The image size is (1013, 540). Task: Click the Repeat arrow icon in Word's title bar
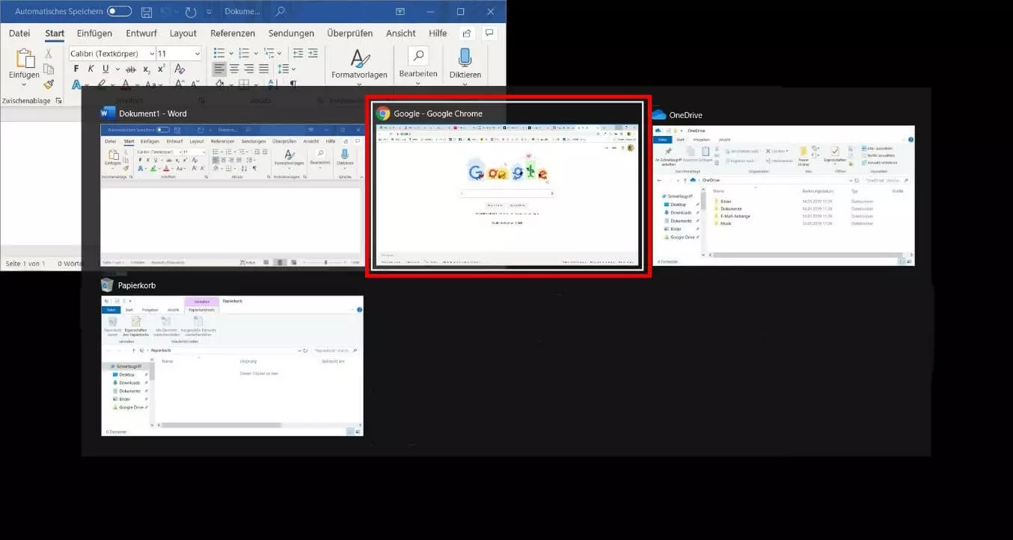[191, 12]
